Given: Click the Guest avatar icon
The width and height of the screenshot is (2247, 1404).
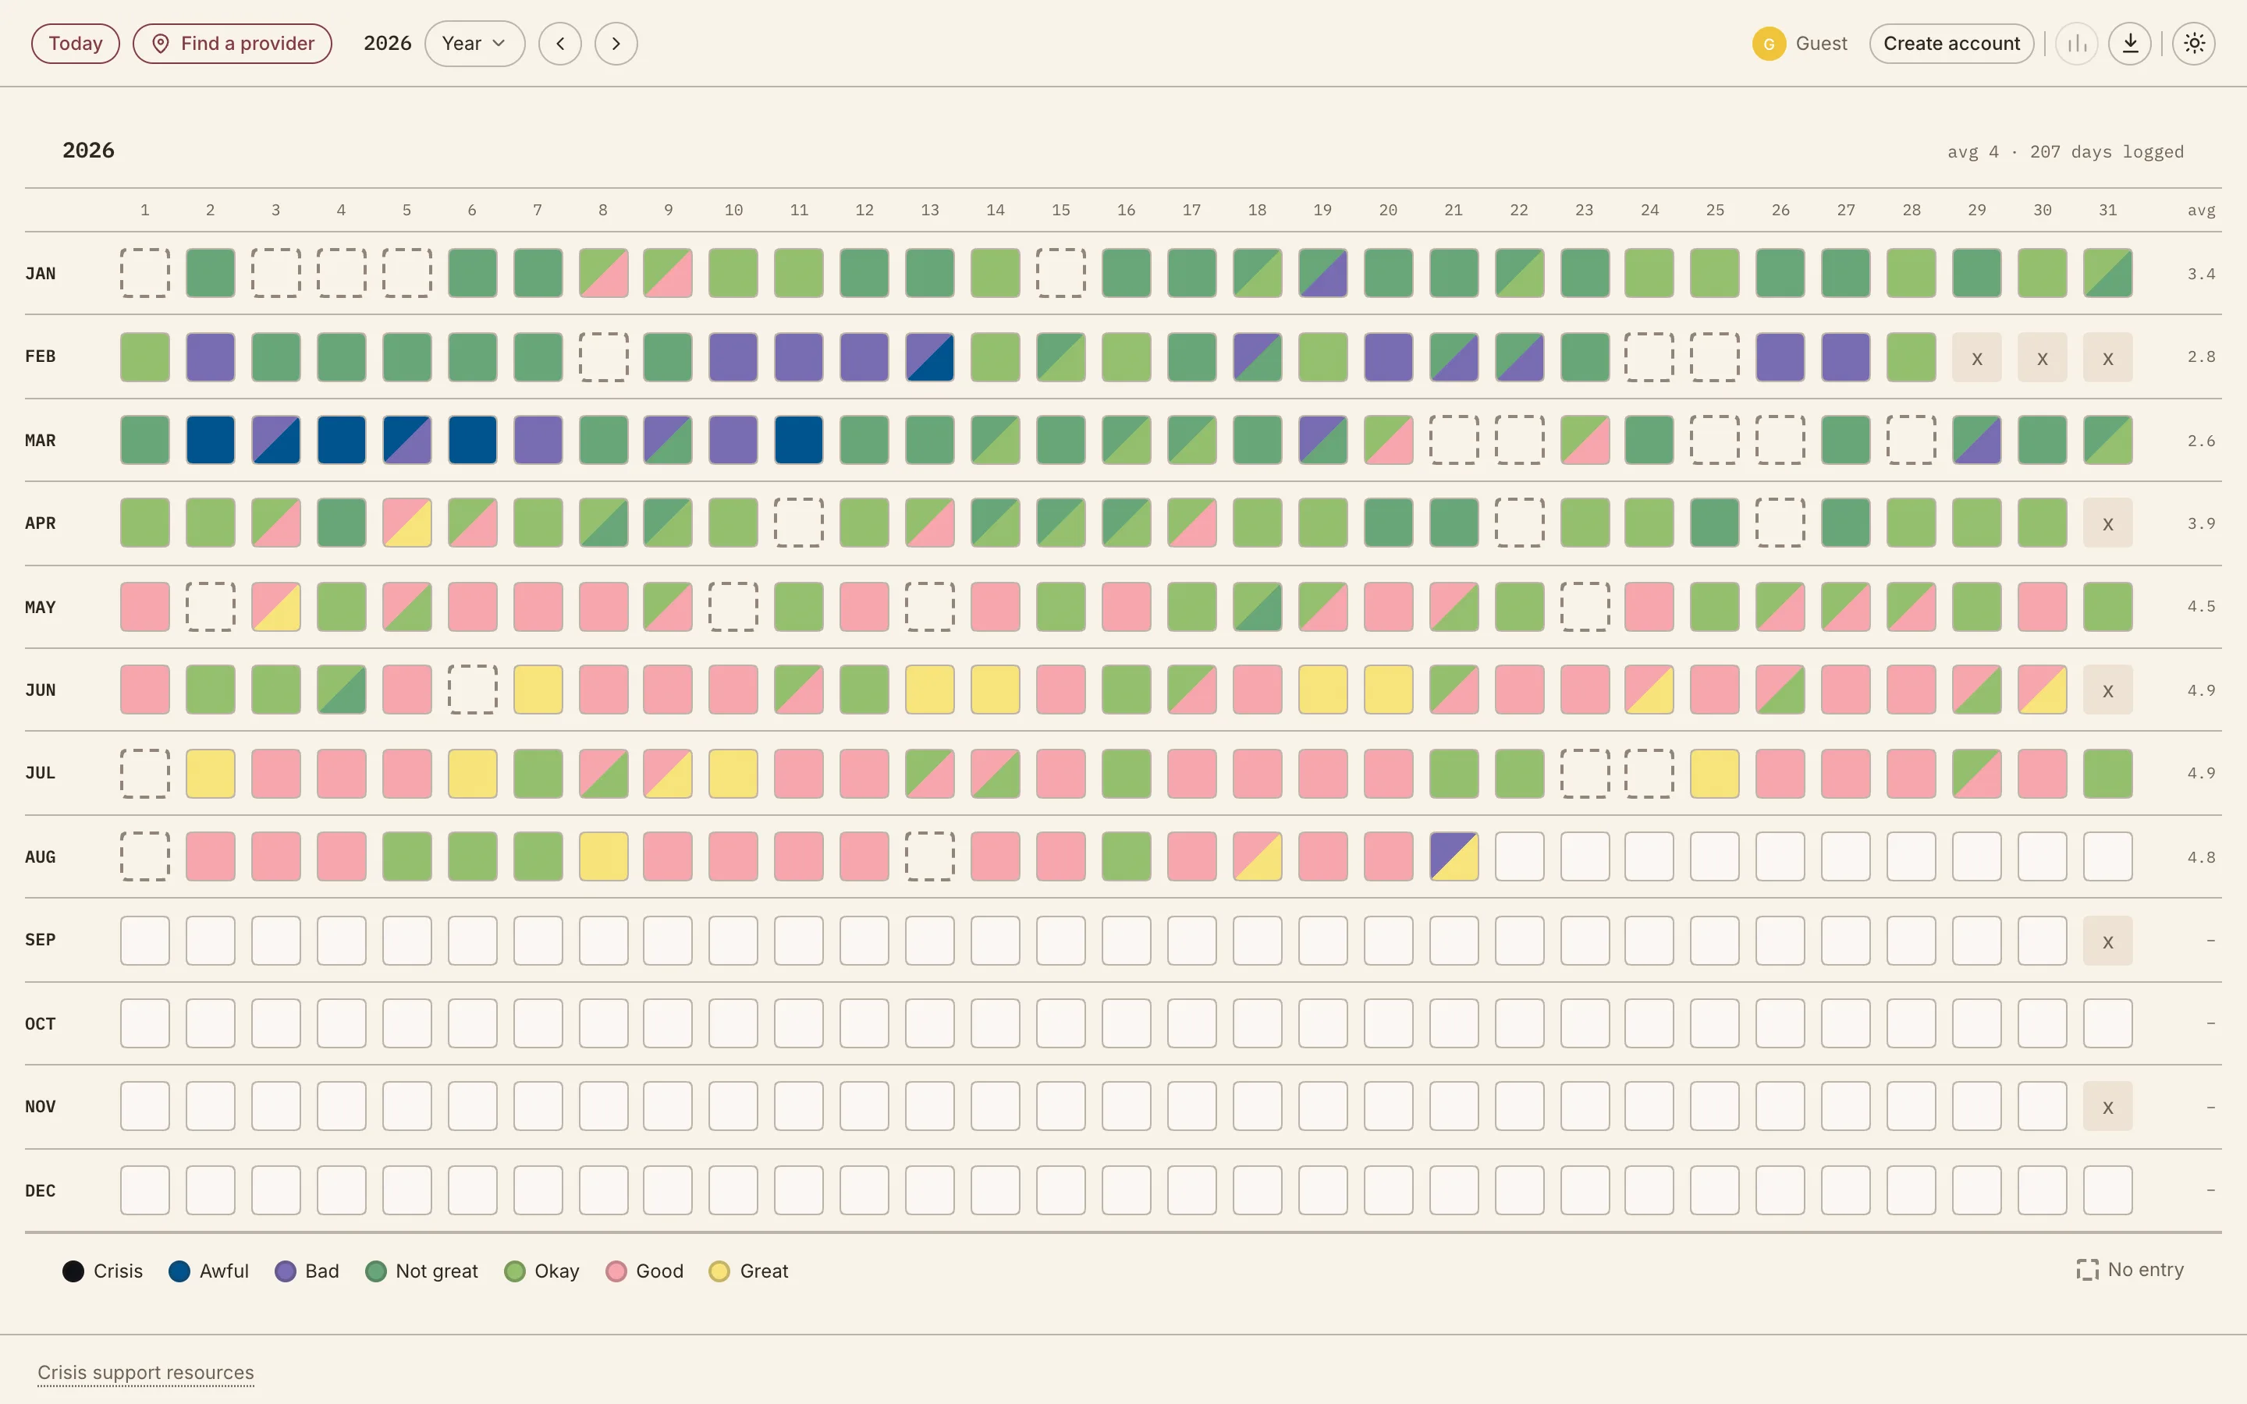Looking at the screenshot, I should point(1769,44).
